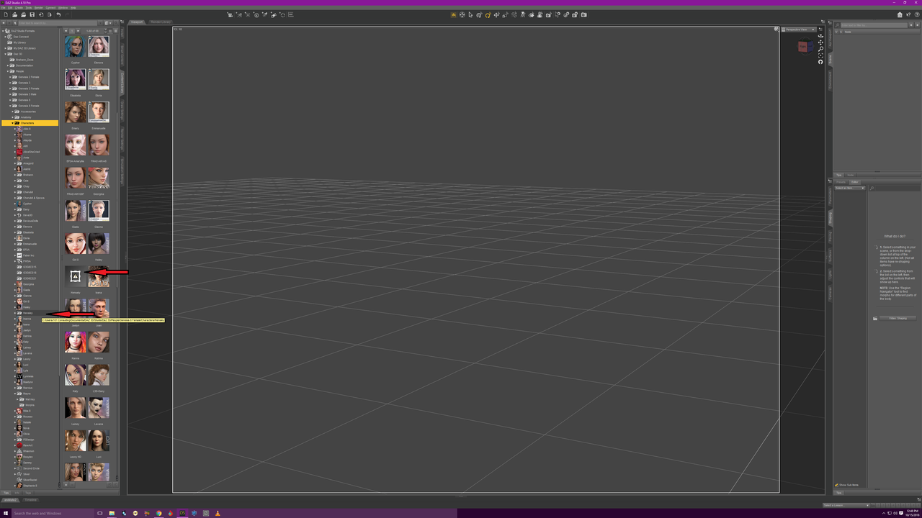Select the Elenora character thumbnail
This screenshot has height=518, width=922.
pyautogui.click(x=99, y=47)
